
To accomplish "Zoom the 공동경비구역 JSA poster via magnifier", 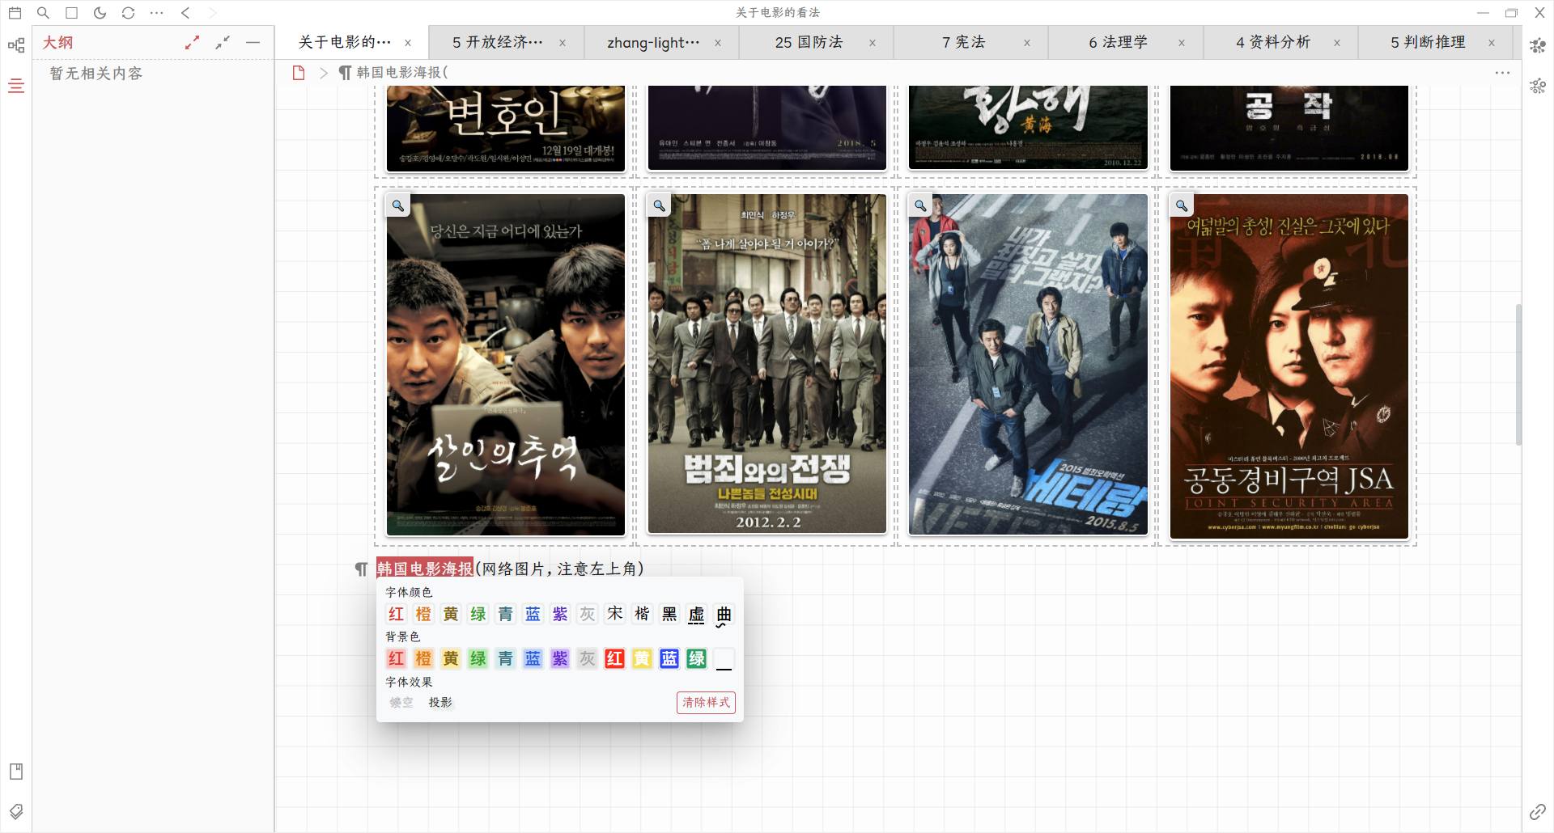I will 1182,205.
